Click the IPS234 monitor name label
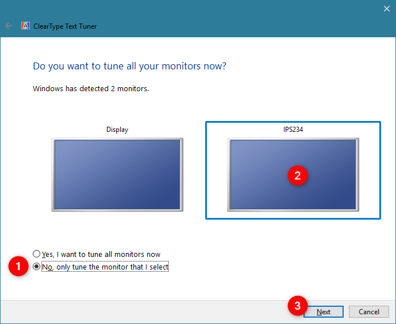 293,130
